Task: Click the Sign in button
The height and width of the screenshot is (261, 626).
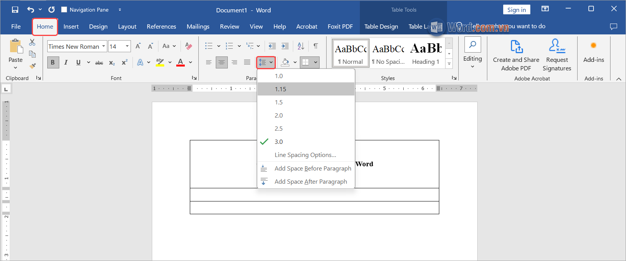Action: coord(516,10)
